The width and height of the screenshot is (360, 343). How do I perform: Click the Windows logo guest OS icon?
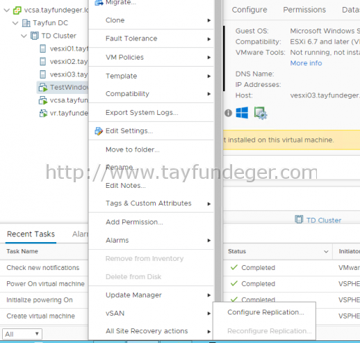(242, 113)
